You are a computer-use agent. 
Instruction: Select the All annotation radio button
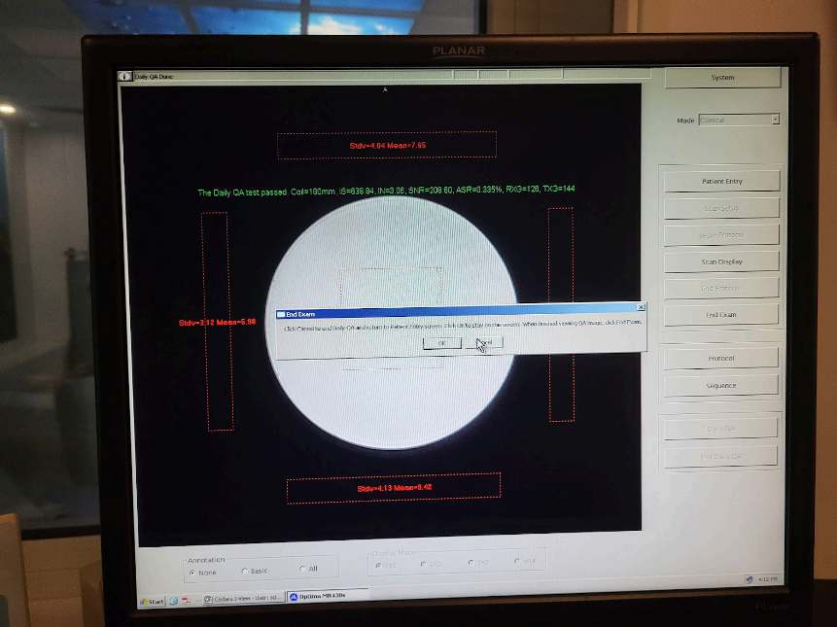click(301, 570)
